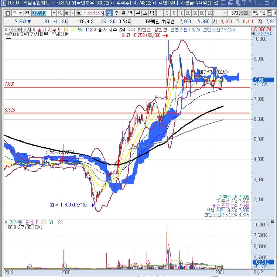This screenshot has height=277, width=277.
Task: Open the custom interval dropdown arrow
Action: point(225,13)
